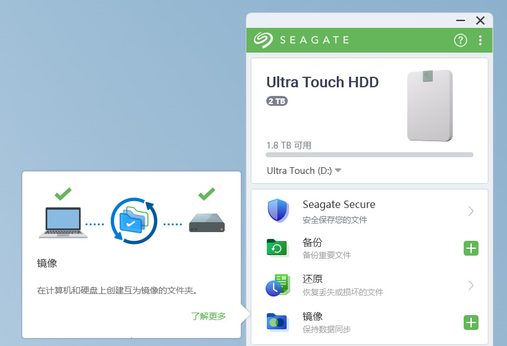Click the external drive icon in the tooltip
Viewport: 507px width, 346px height.
tap(206, 223)
